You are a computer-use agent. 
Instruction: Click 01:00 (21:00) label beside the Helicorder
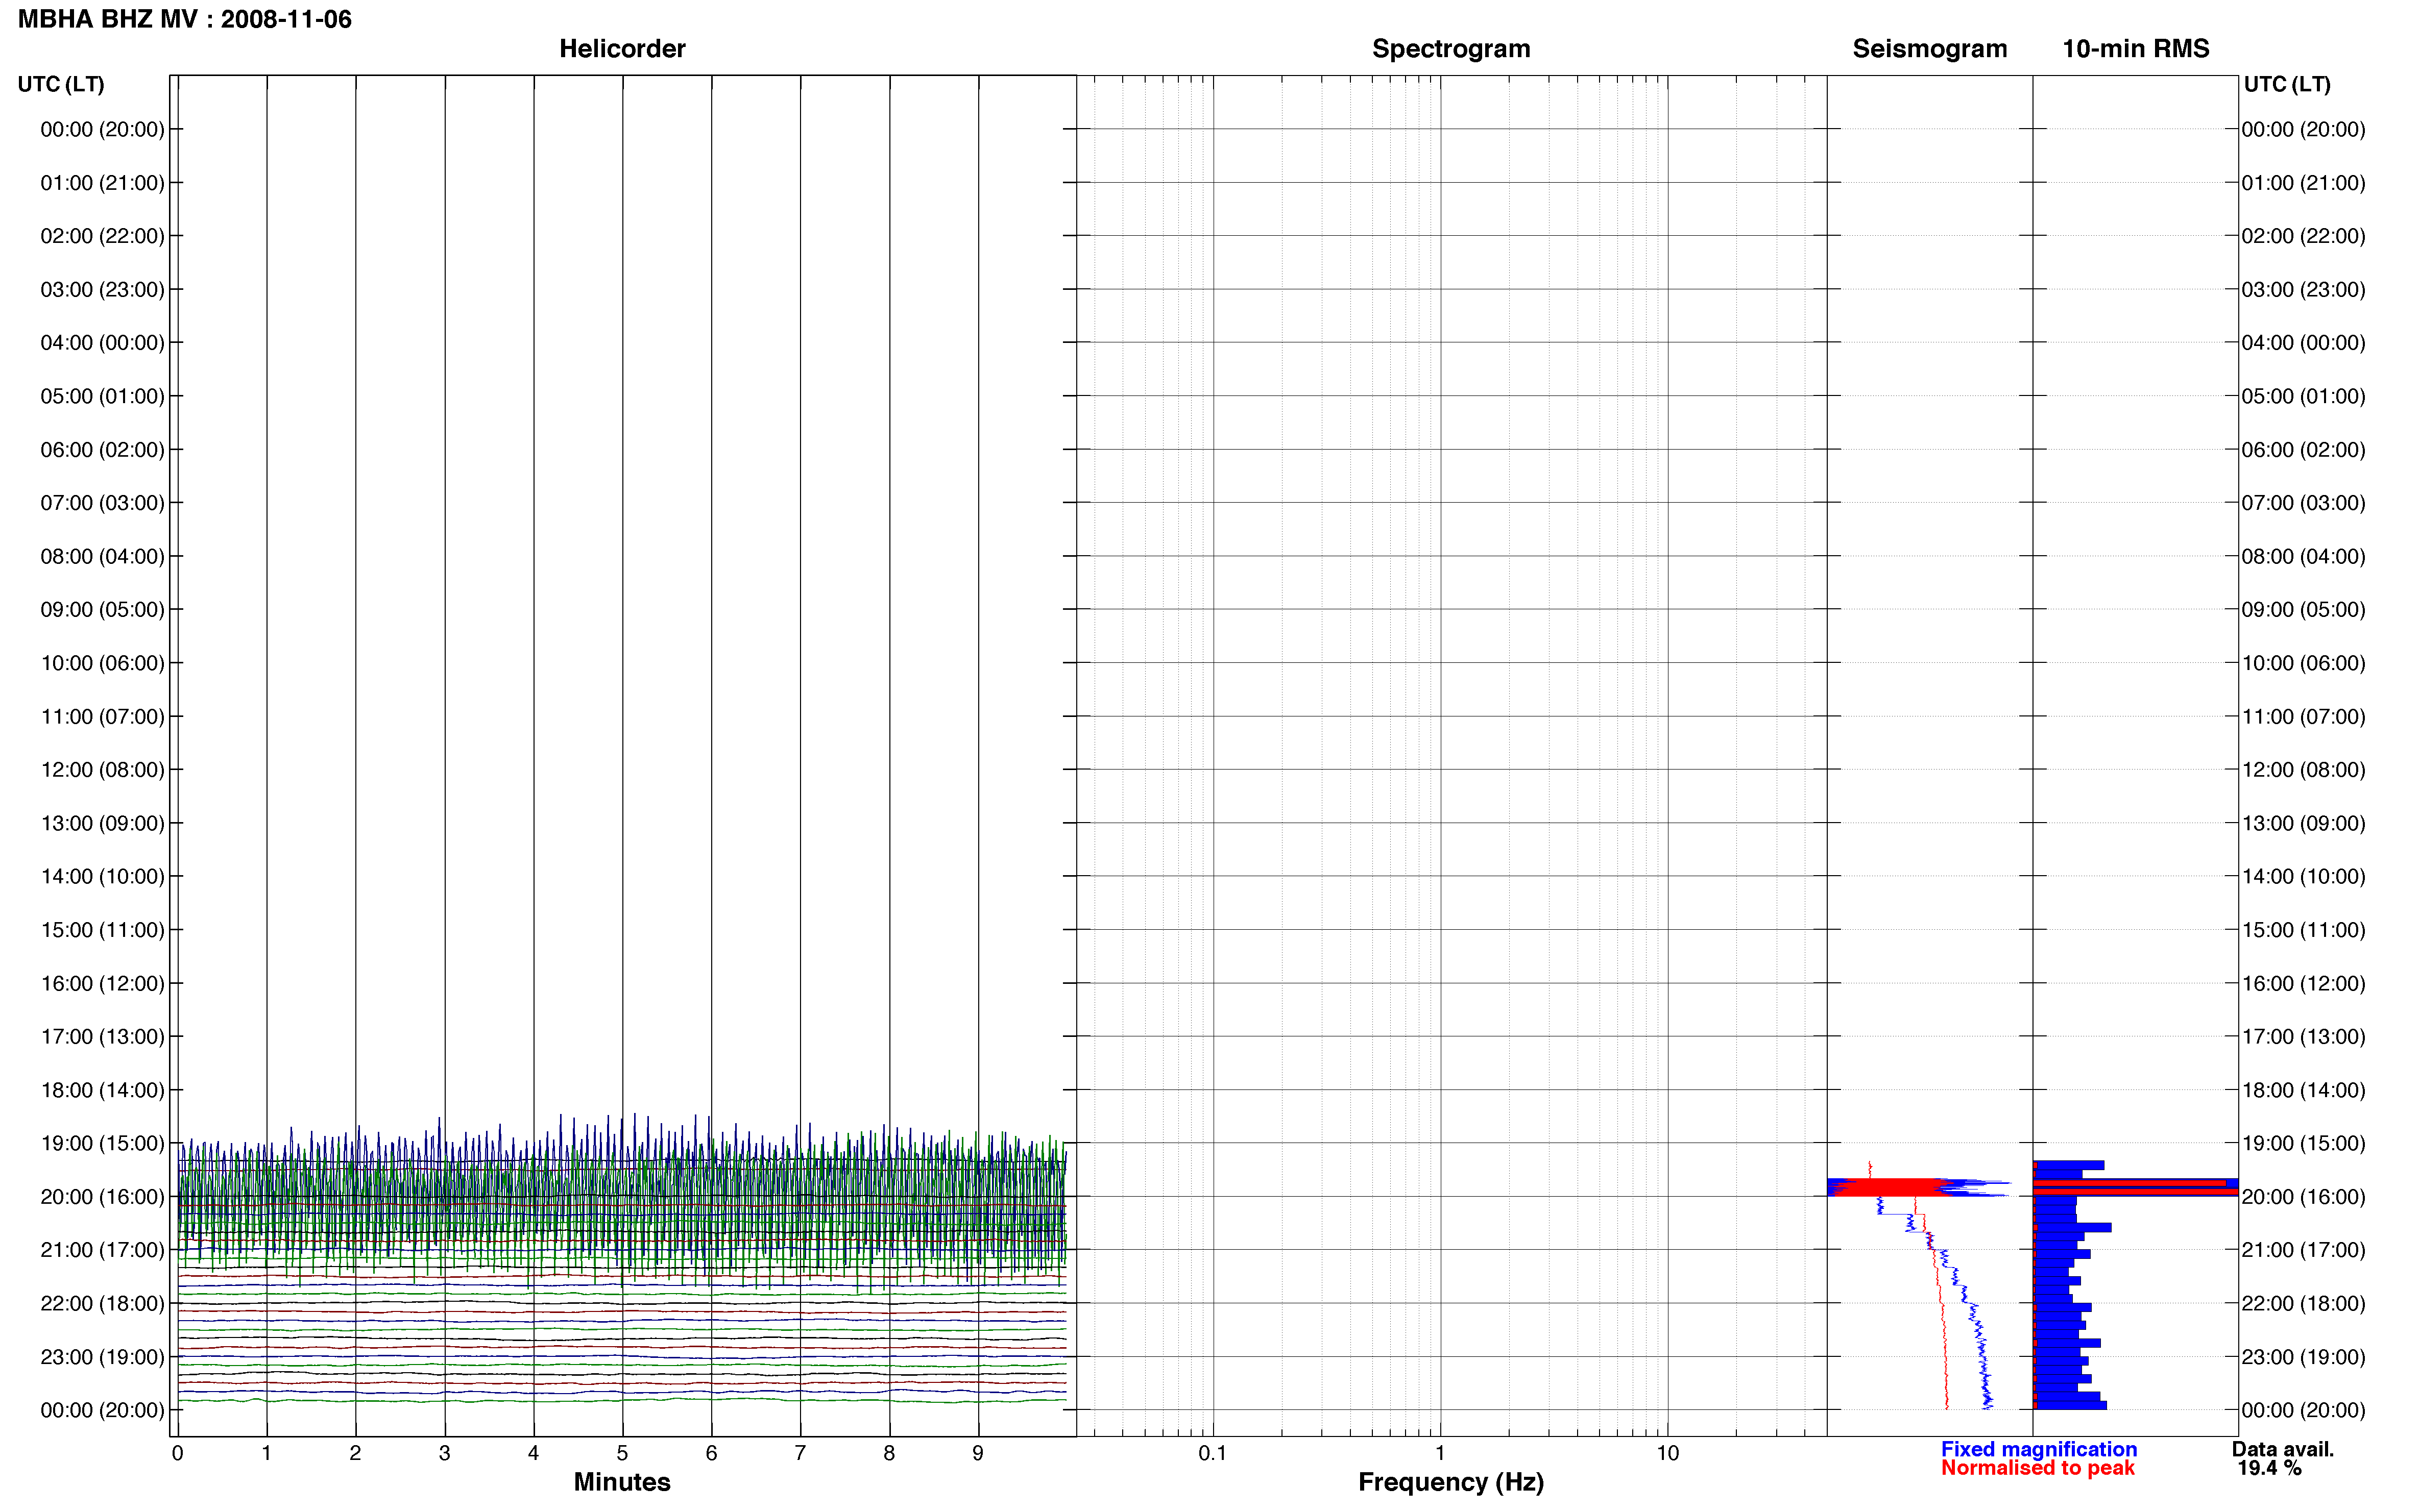coord(102,182)
